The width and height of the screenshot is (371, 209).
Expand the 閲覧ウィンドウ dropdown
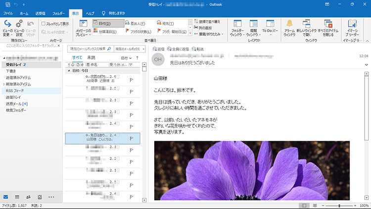[x=254, y=28]
